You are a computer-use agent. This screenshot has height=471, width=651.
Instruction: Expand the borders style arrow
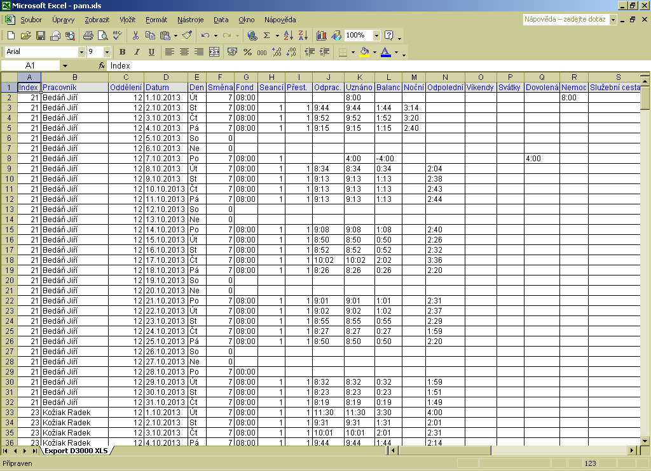(353, 52)
